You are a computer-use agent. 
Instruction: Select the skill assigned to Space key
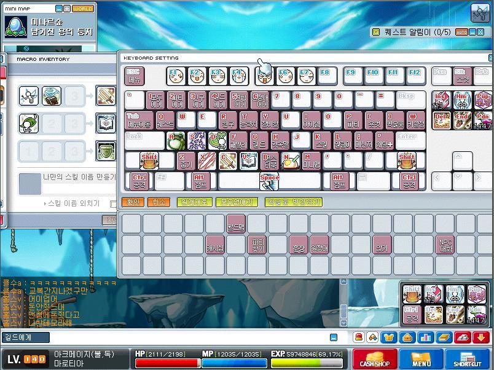[x=269, y=182]
